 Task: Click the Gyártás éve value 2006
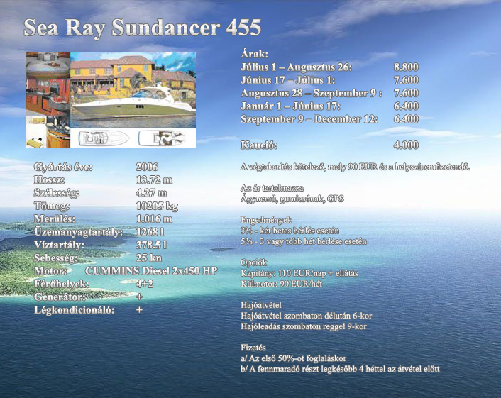click(148, 167)
